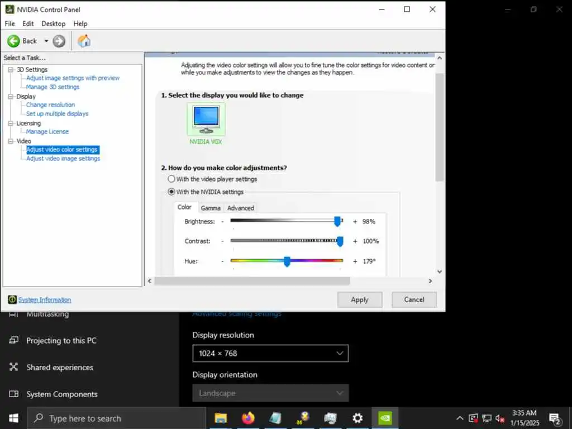Collapse the Display tree node
The height and width of the screenshot is (429, 572).
click(x=11, y=96)
